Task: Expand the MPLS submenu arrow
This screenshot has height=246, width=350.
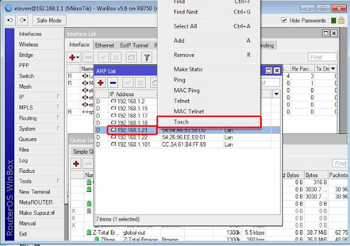Action: [59, 107]
